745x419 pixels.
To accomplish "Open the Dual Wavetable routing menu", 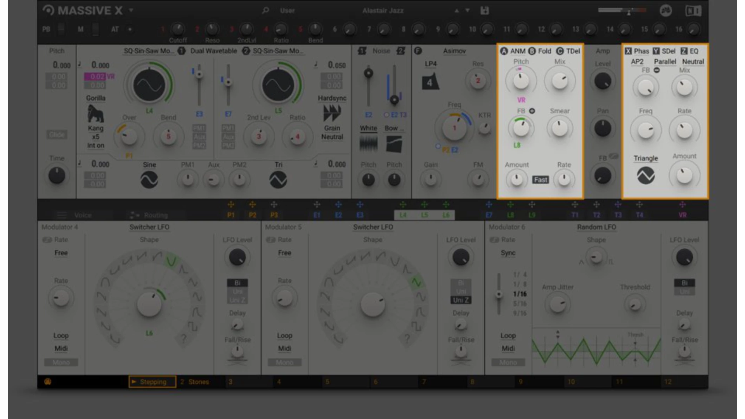I will (x=213, y=51).
